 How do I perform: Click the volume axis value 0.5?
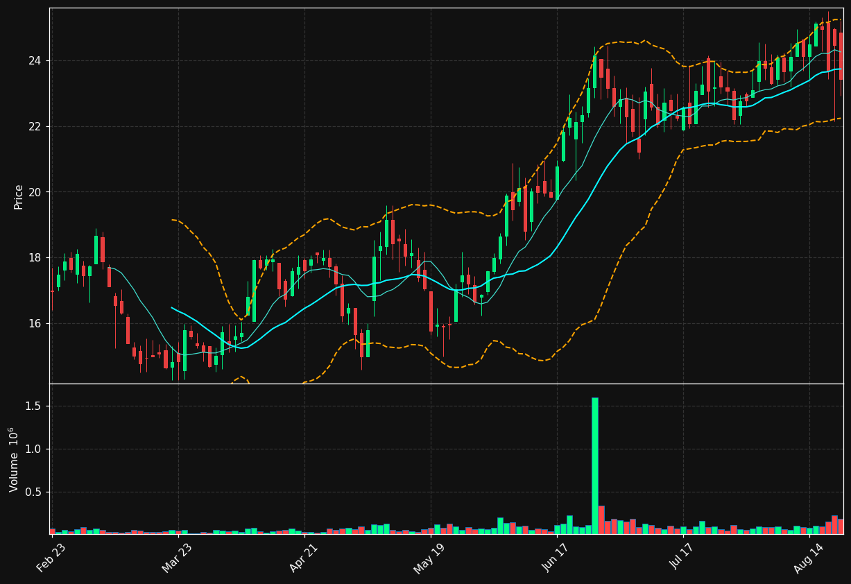[34, 492]
